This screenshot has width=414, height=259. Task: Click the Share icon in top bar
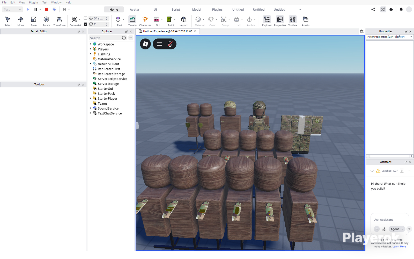pyautogui.click(x=373, y=9)
